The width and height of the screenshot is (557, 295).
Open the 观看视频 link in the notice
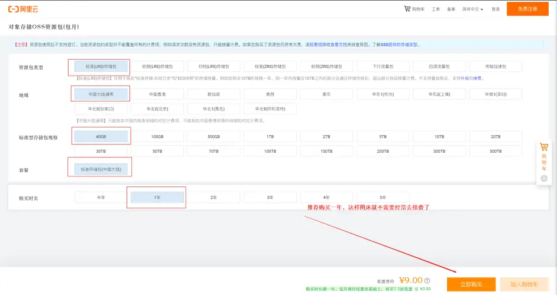pyautogui.click(x=318, y=45)
